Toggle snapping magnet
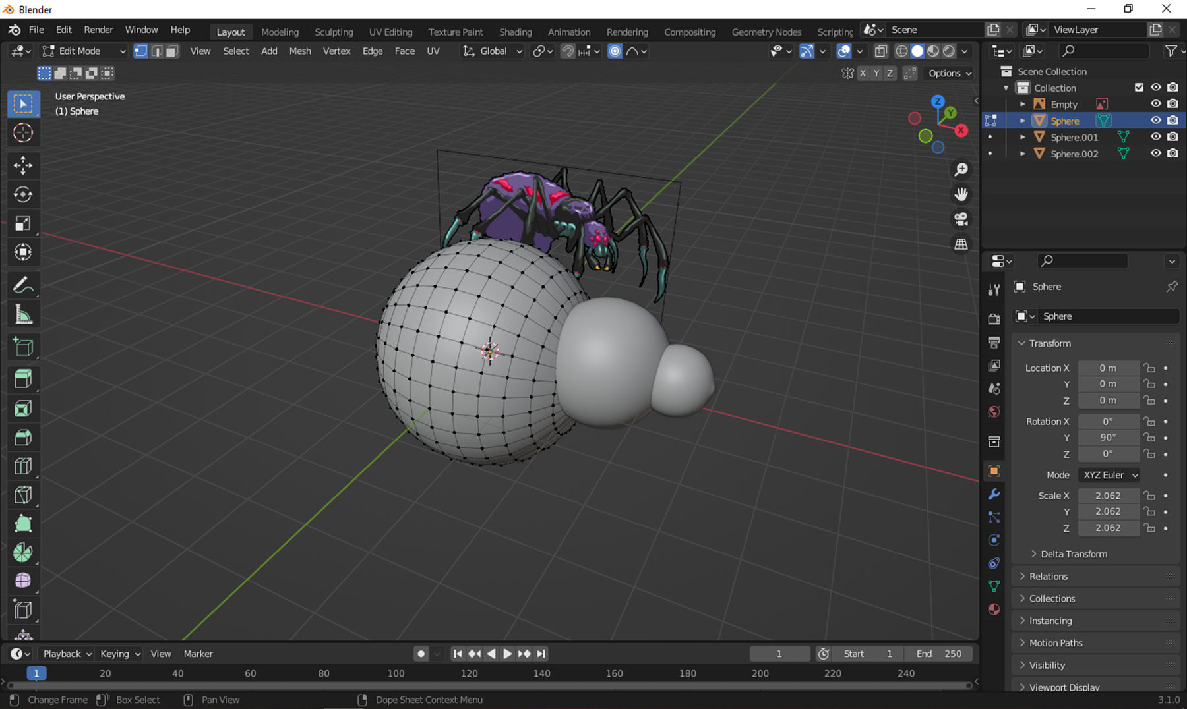This screenshot has height=709, width=1187. [567, 51]
